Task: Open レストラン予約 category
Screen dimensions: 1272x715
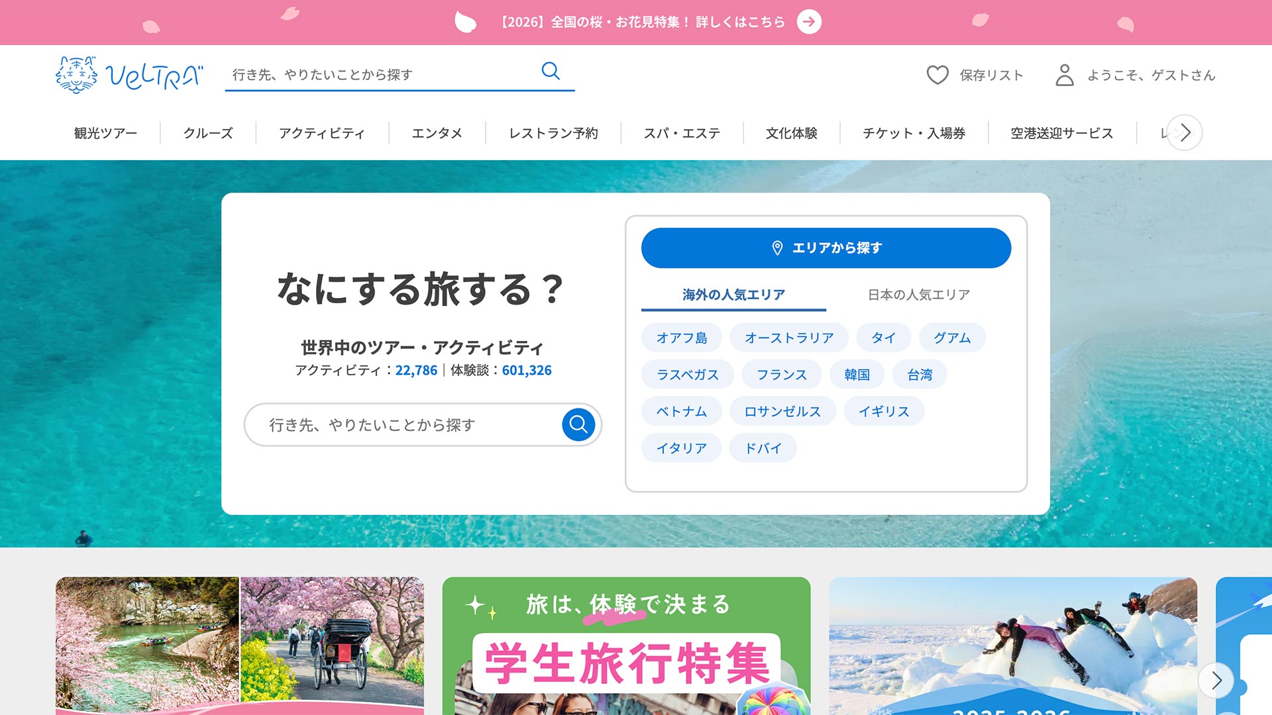Action: 553,133
